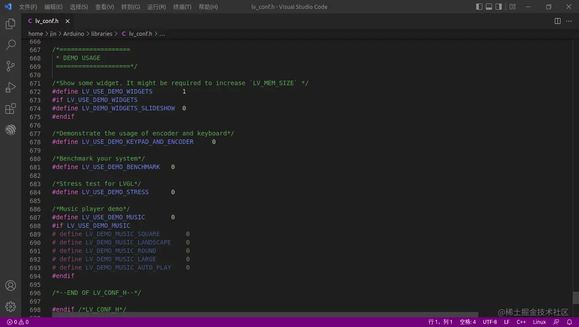Click LV_DEMO_WIDGETS_SLIDESHOW on line 674
The width and height of the screenshot is (579, 327).
tap(128, 108)
